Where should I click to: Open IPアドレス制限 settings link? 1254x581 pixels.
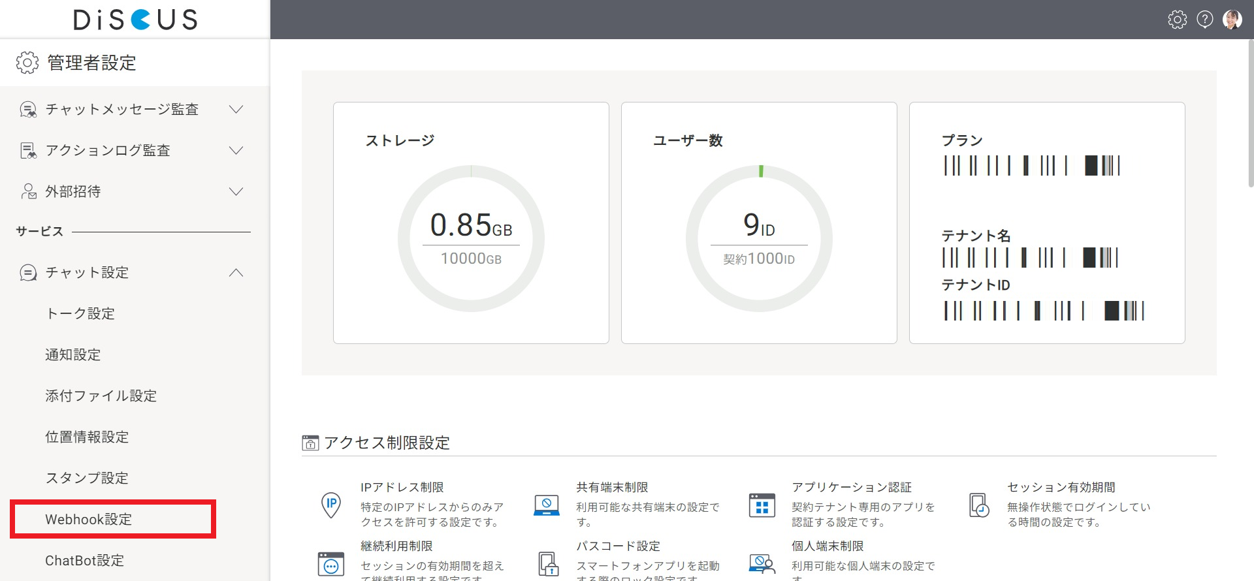pyautogui.click(x=402, y=488)
